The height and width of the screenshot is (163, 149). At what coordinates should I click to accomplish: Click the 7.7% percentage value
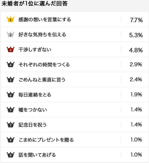[x=136, y=20]
